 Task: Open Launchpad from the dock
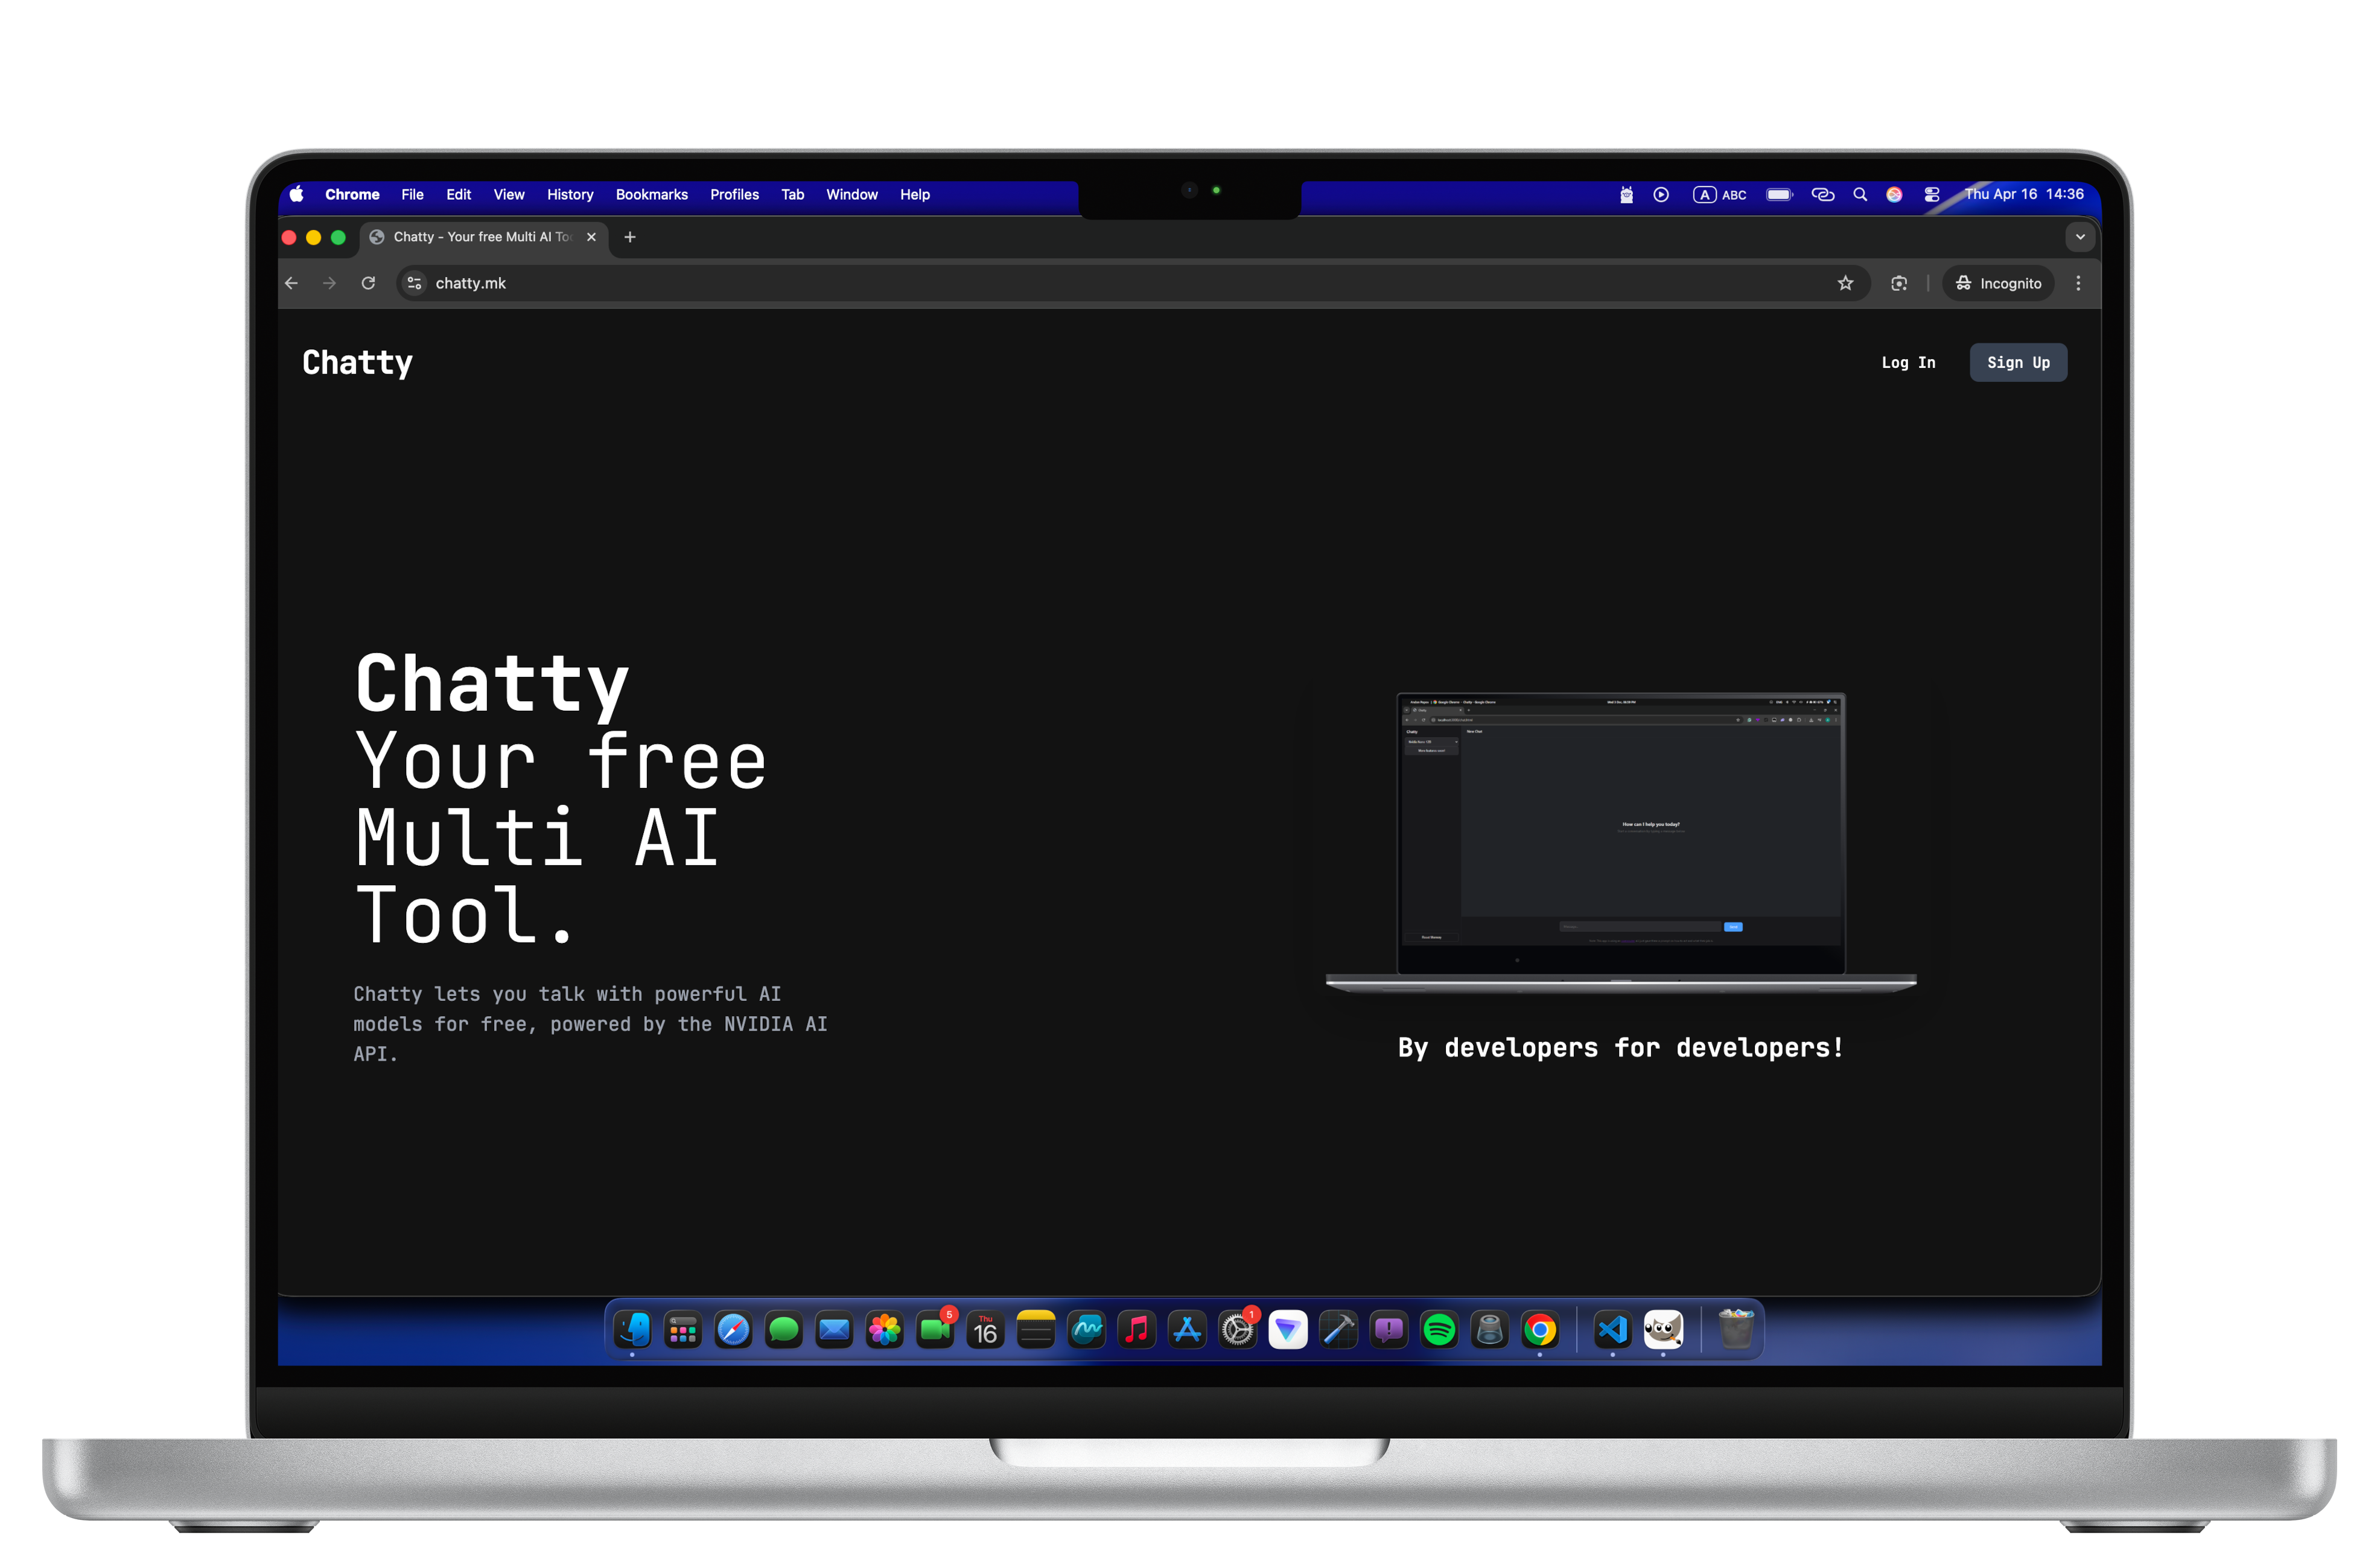tap(682, 1330)
